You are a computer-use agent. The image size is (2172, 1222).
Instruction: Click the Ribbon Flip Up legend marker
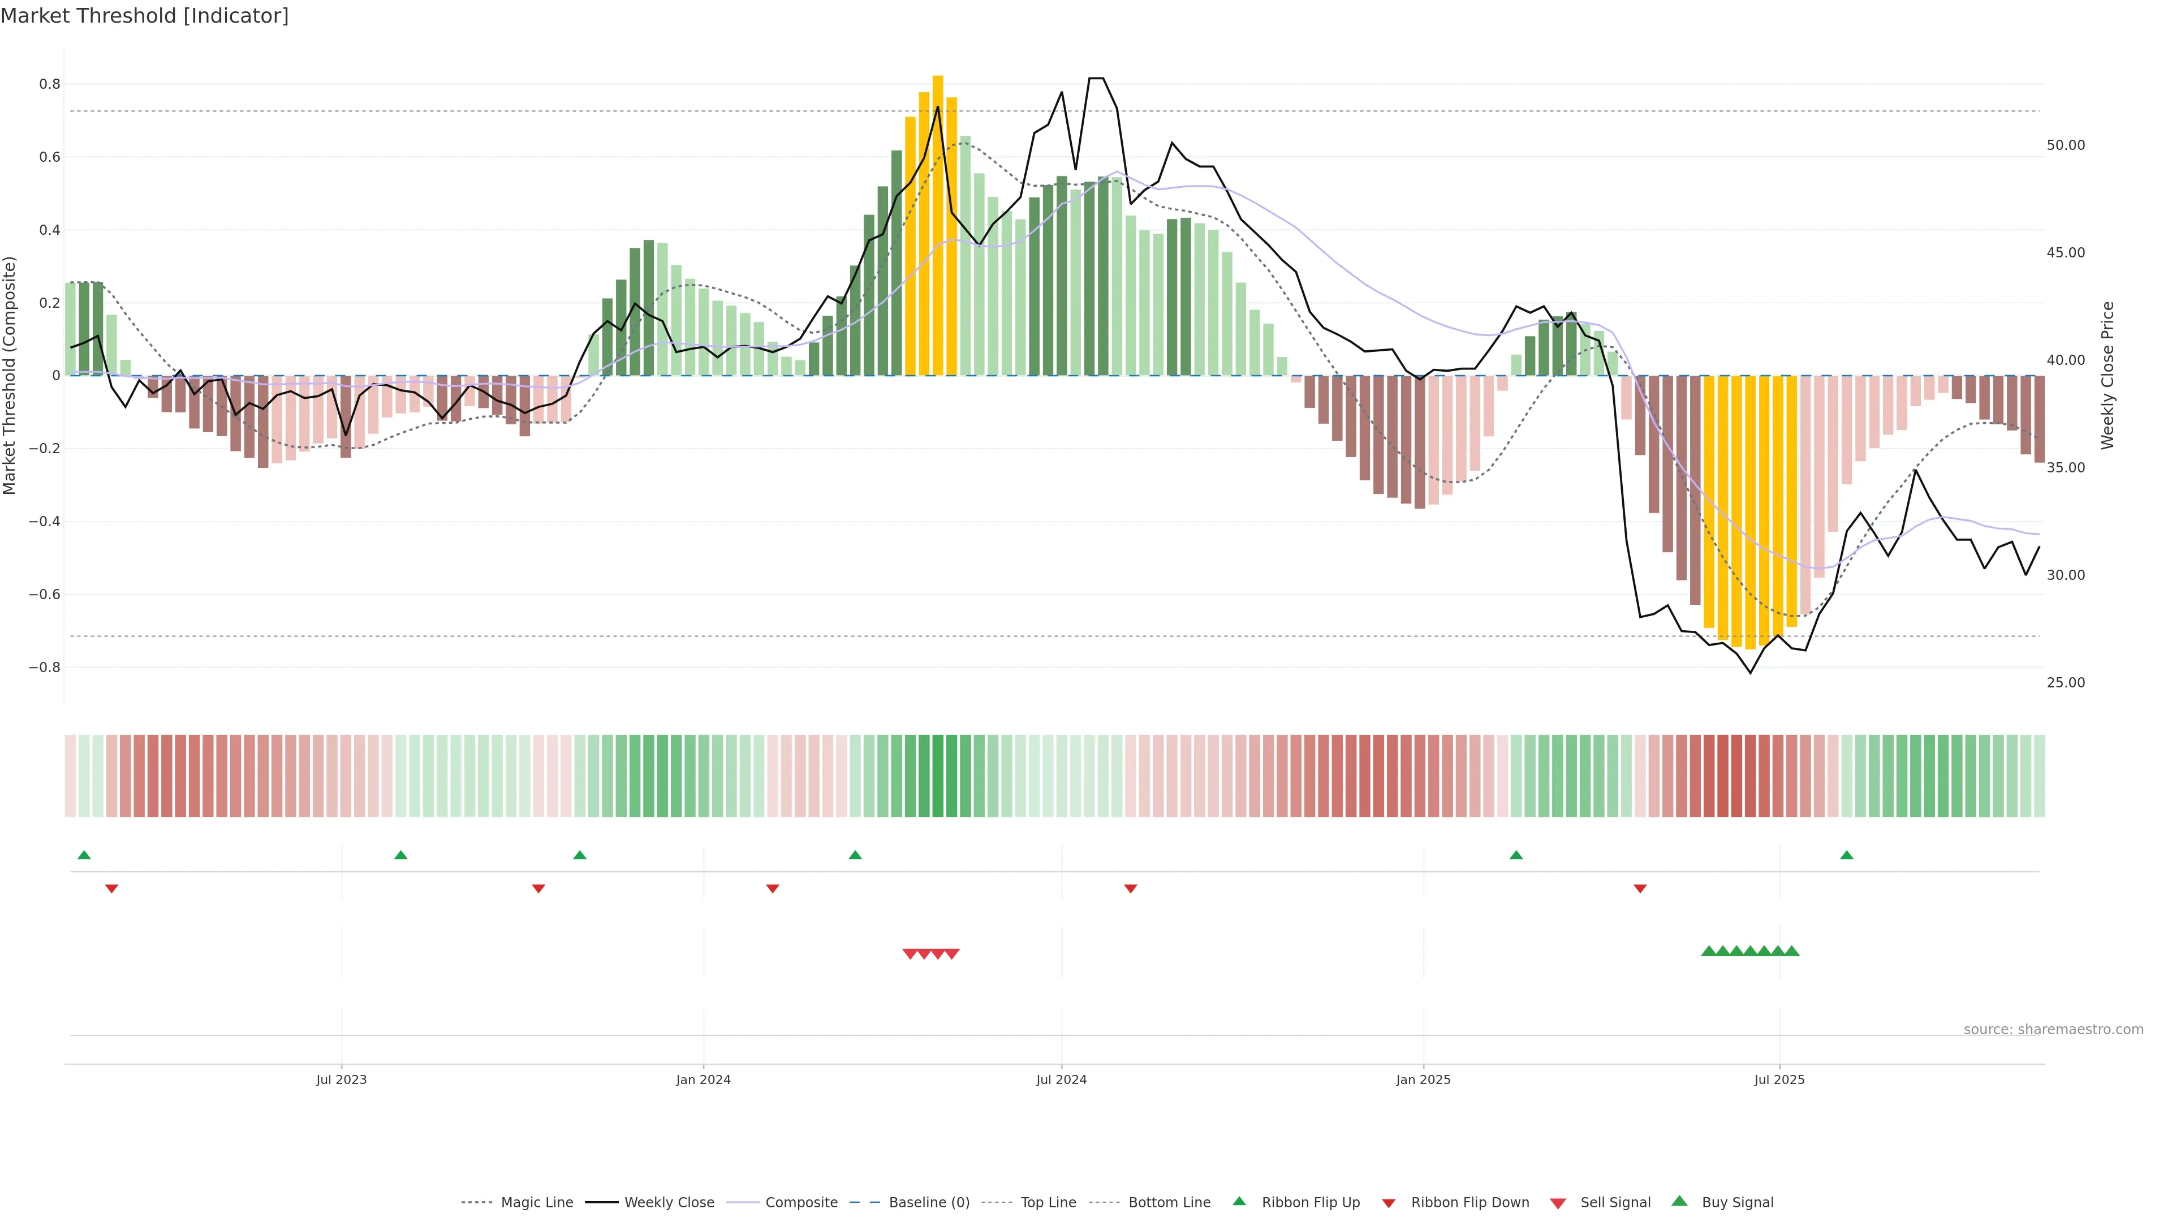pos(1239,1201)
